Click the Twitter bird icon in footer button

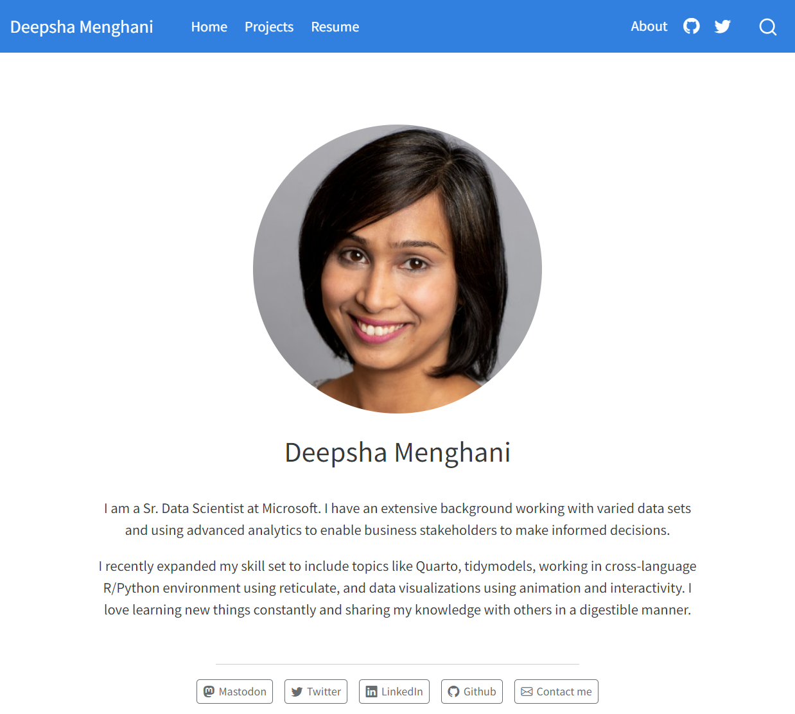tap(297, 692)
